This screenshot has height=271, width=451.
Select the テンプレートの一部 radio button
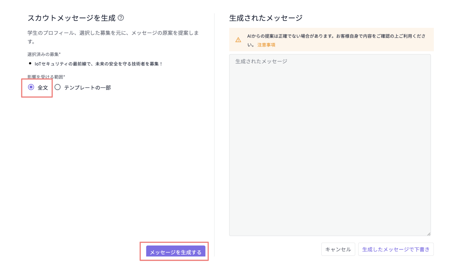[57, 87]
